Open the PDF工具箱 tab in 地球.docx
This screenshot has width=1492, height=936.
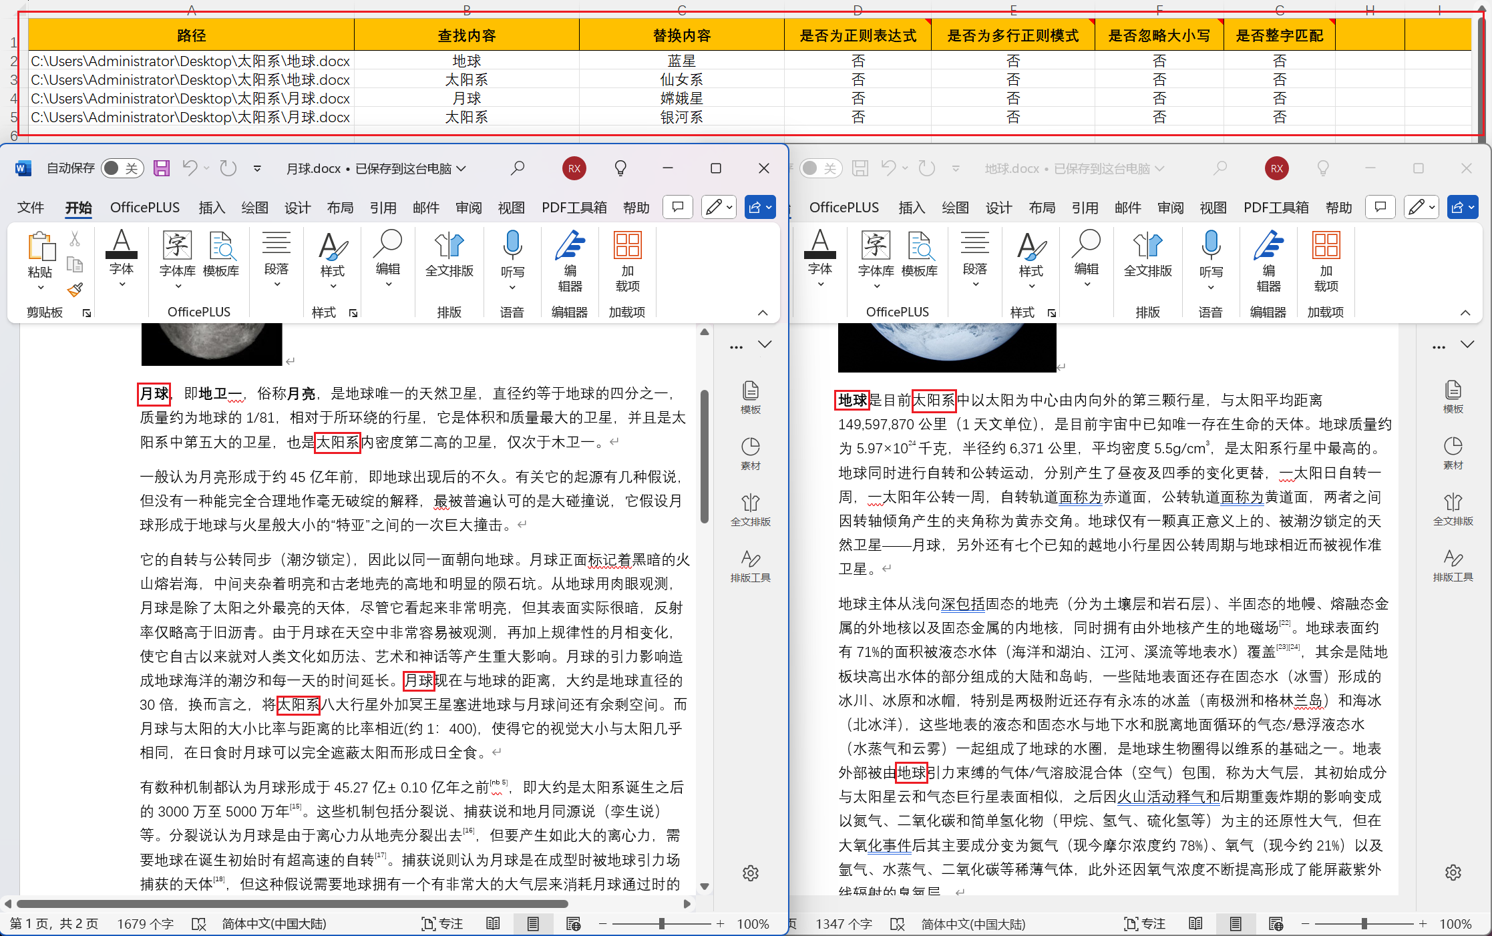tap(1276, 208)
